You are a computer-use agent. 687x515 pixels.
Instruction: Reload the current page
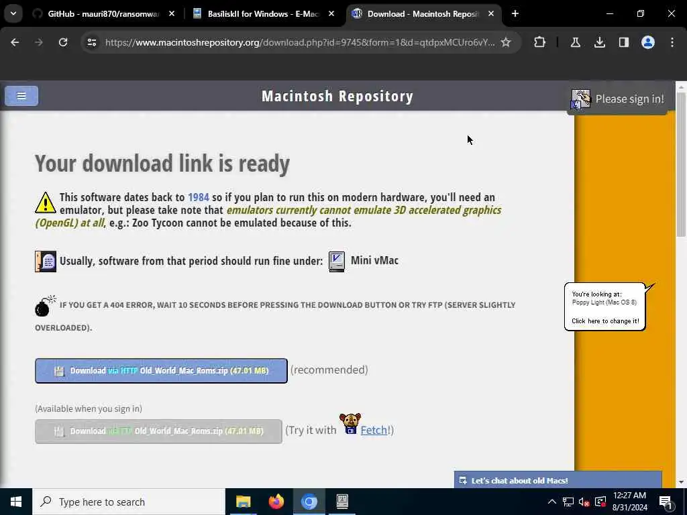pos(63,42)
